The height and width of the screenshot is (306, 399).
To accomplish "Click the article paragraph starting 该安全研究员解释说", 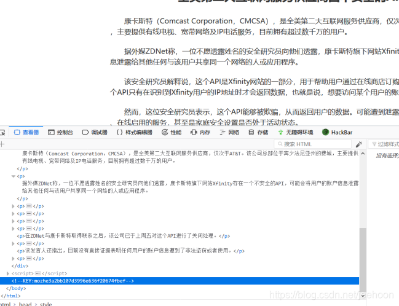I will click(x=255, y=87).
